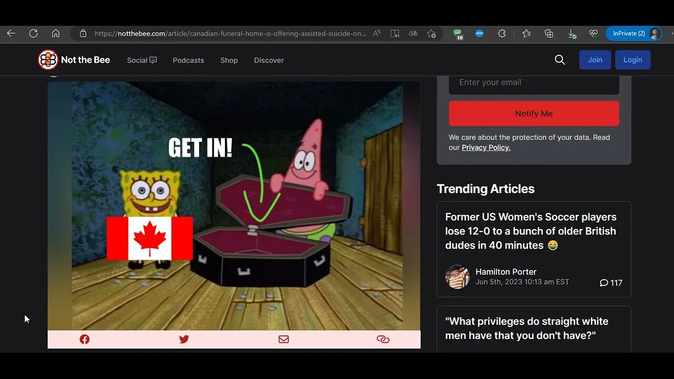
Task: Go to the Shop page
Action: point(229,60)
